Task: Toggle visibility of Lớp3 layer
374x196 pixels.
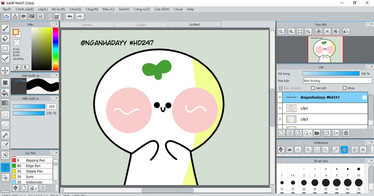Action: (x=280, y=119)
